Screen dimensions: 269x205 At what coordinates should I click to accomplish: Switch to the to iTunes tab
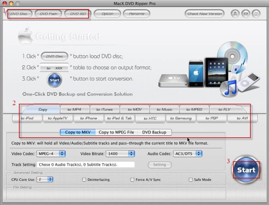104,109
